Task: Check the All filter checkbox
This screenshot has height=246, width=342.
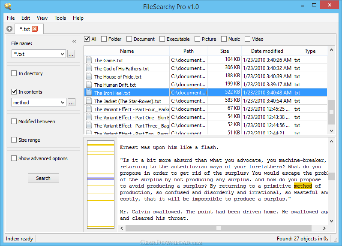Action: point(87,39)
